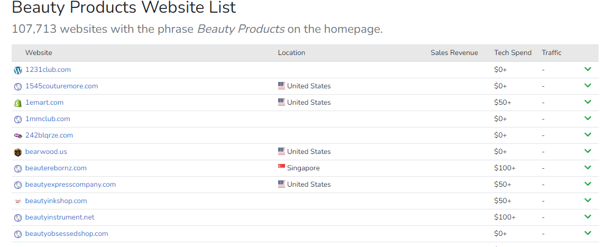
Task: Click the Location column header
Action: pyautogui.click(x=291, y=53)
